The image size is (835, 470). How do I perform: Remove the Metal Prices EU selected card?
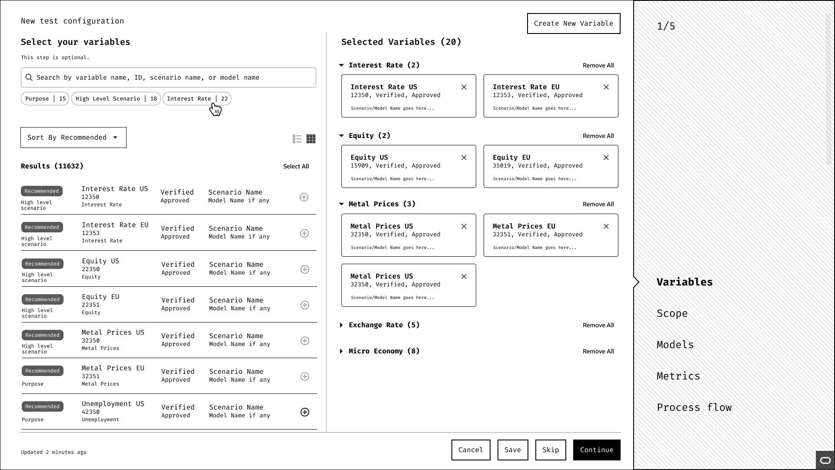coord(606,226)
